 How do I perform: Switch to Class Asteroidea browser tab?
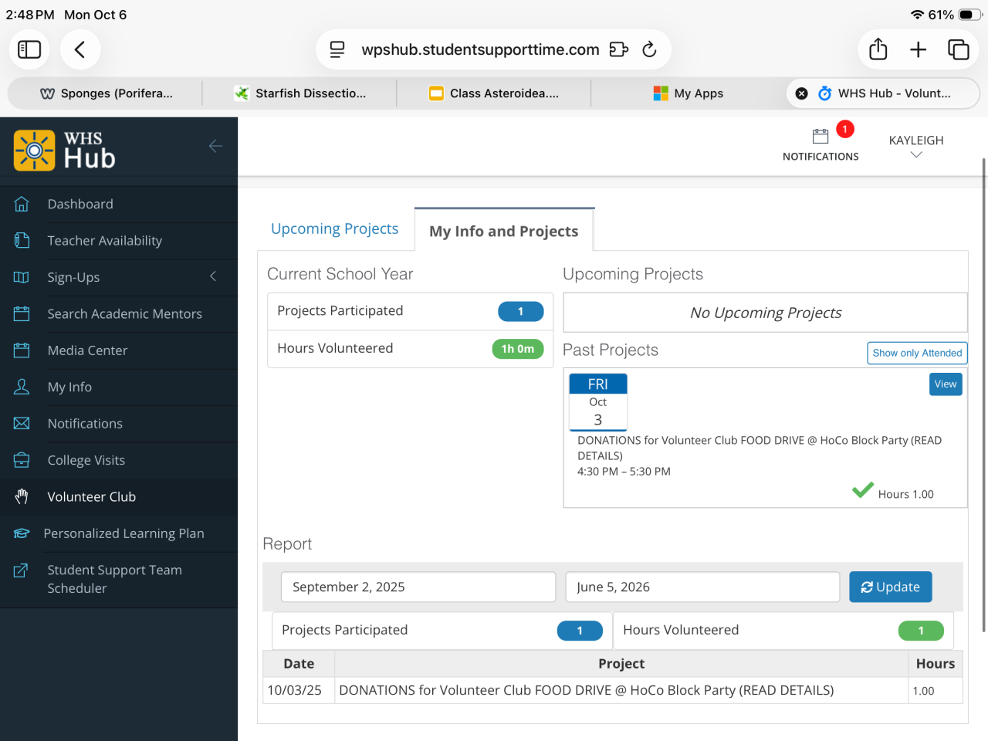click(494, 93)
